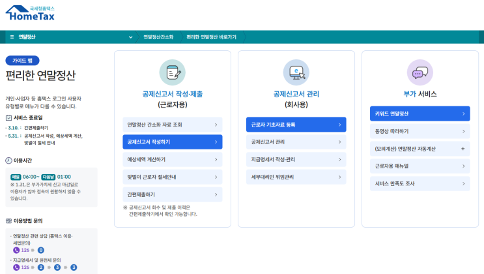
Task: Click the 부가 서비스 card title
Action: (x=420, y=94)
